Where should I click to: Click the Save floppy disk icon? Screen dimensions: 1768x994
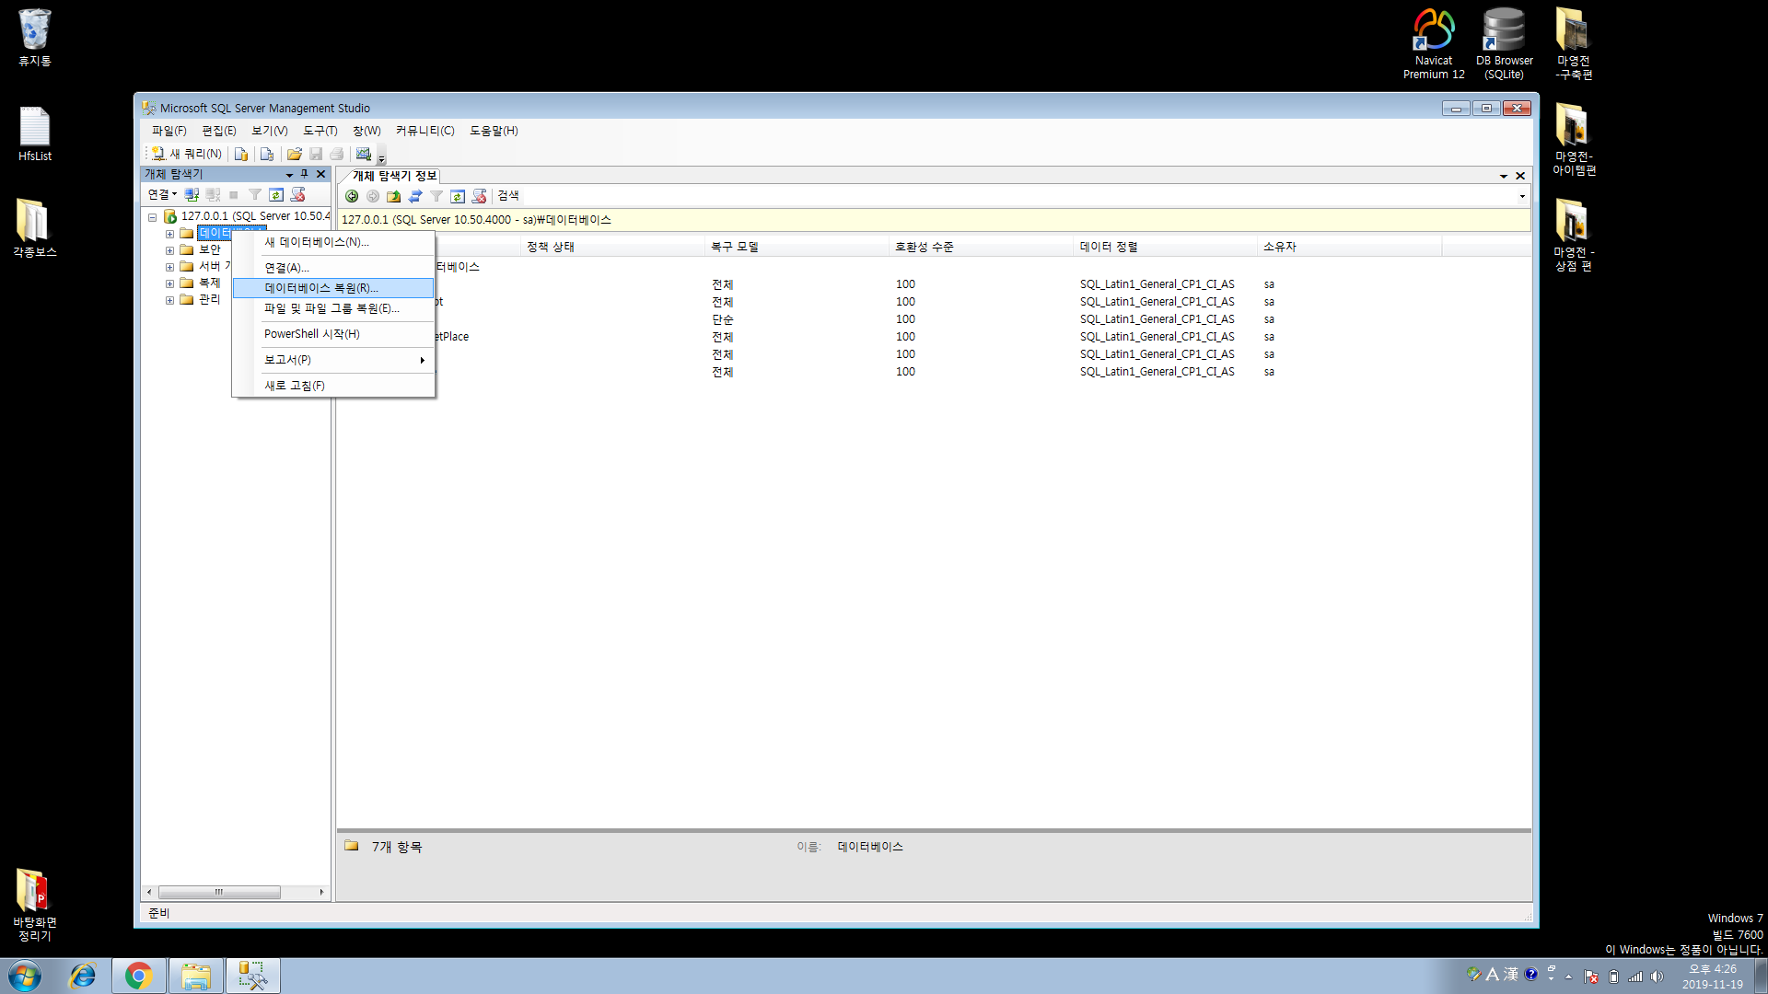(316, 154)
